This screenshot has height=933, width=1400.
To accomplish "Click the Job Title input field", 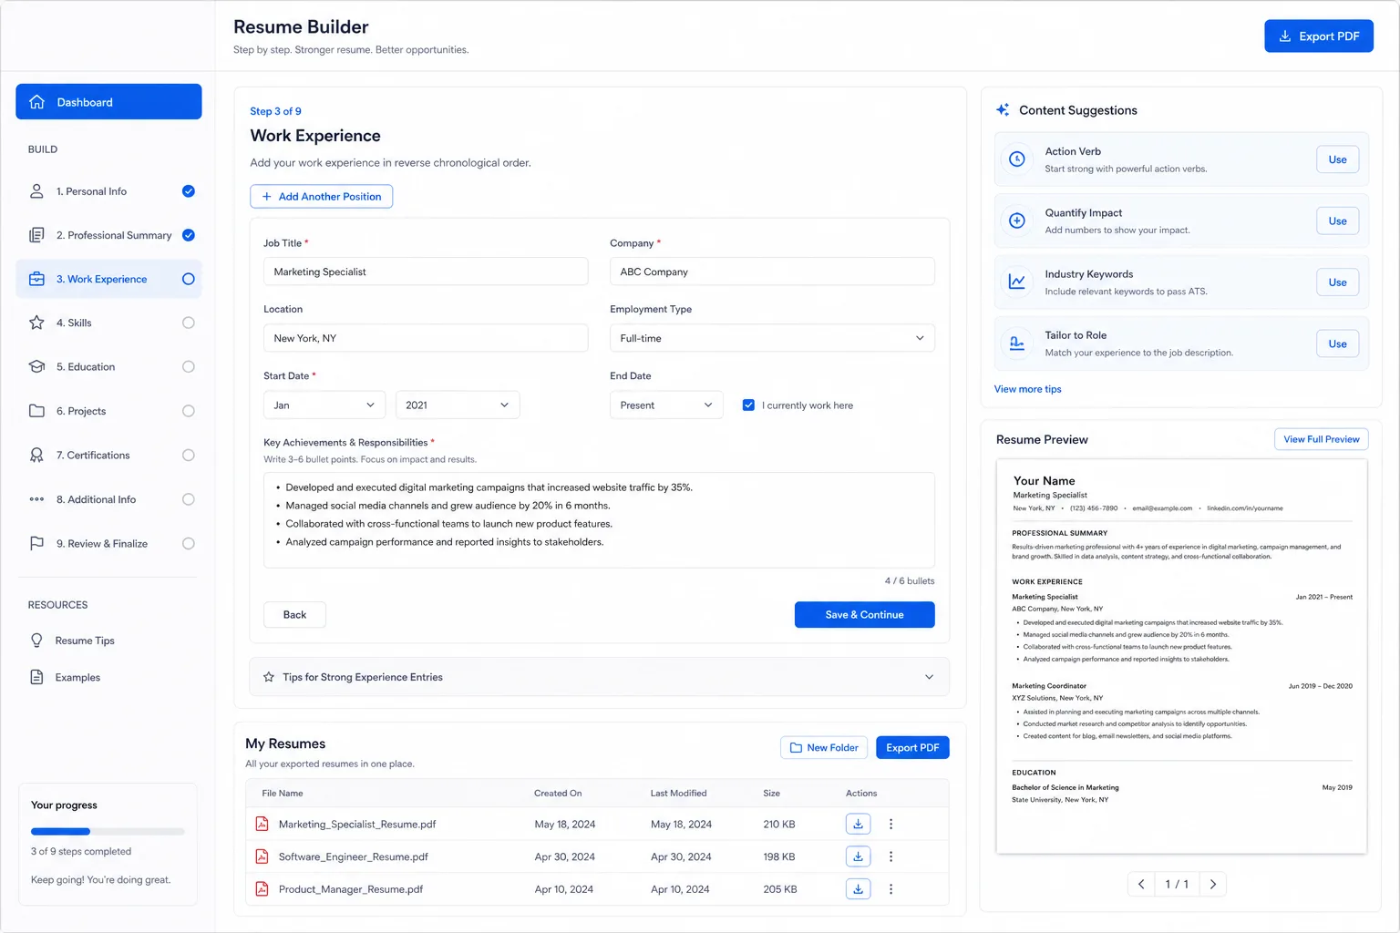I will click(x=426, y=272).
